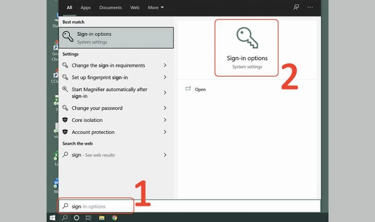The height and width of the screenshot is (222, 375).
Task: Open the Change your password setting
Action: click(x=97, y=108)
